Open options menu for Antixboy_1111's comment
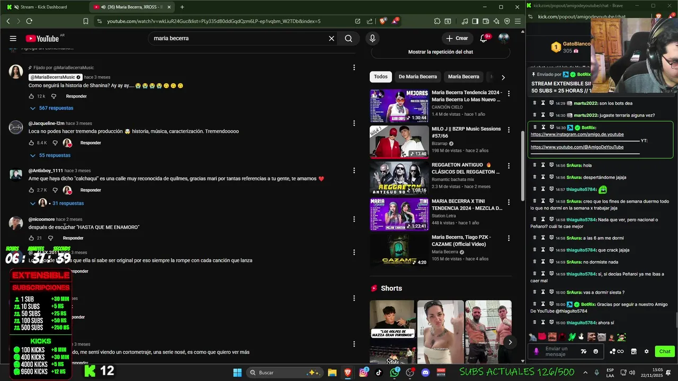The width and height of the screenshot is (678, 381). 354,170
